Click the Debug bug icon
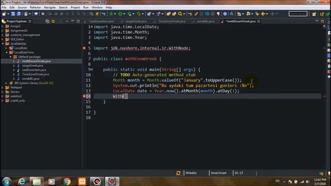The height and width of the screenshot is (186, 331). pos(111,14)
